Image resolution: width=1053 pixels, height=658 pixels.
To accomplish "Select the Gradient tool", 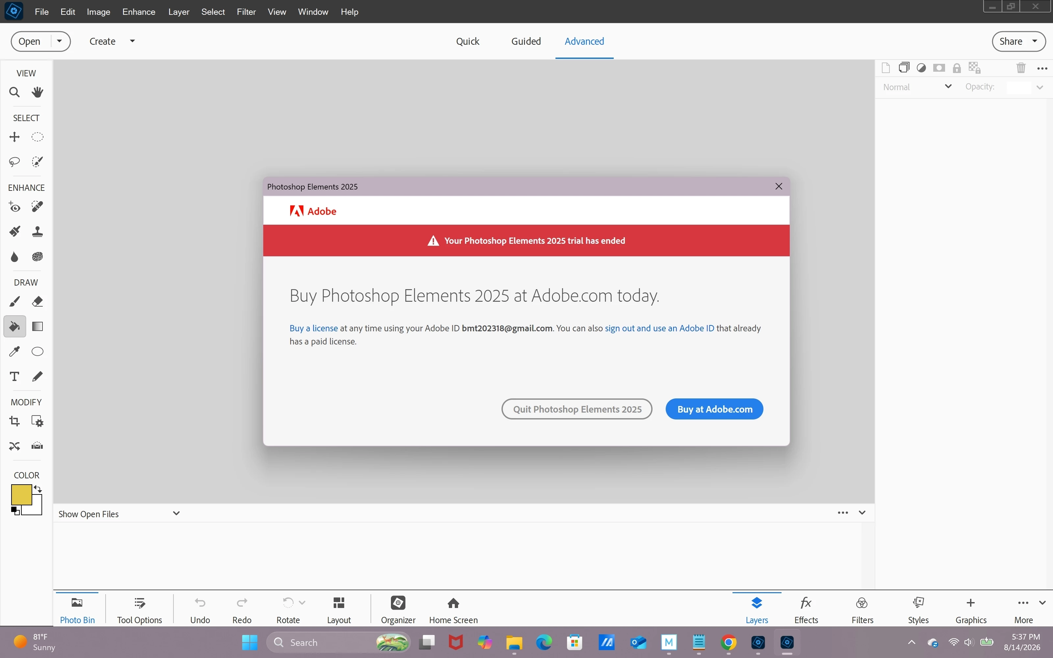I will click(38, 326).
